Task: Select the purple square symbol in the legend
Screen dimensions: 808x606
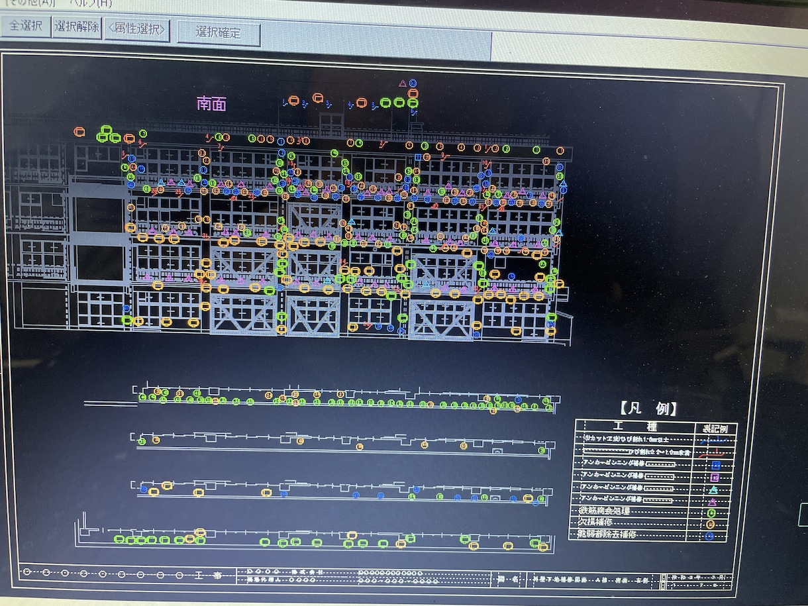Action: [715, 478]
